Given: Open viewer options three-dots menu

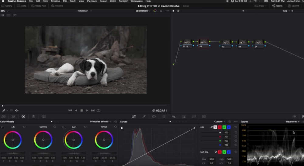Looking at the screenshot, I should click(x=167, y=11).
